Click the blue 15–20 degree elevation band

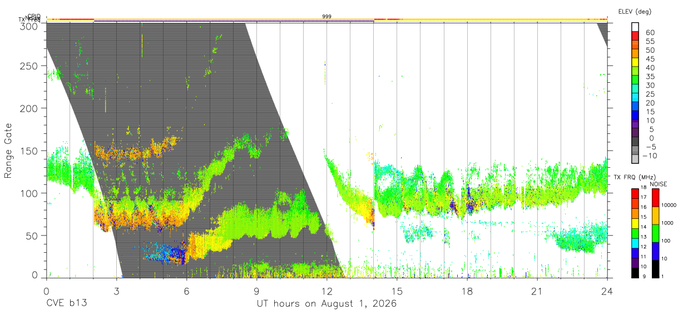(x=635, y=107)
